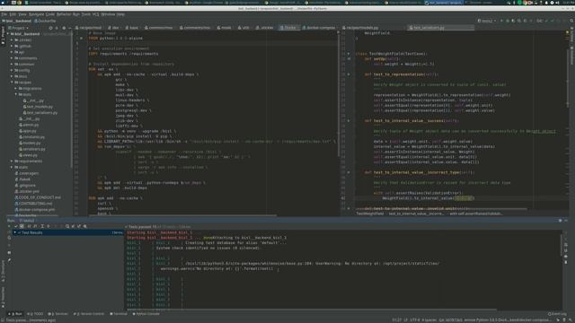Screen dimensions: 575x323
Task: Click Git update project icon
Action: pos(546,21)
